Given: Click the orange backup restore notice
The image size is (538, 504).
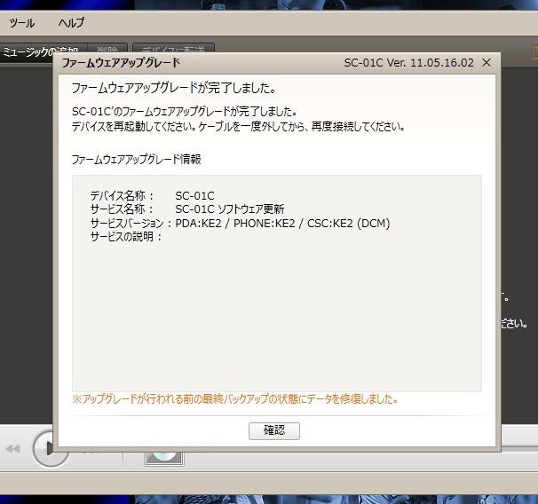Looking at the screenshot, I should click(235, 398).
